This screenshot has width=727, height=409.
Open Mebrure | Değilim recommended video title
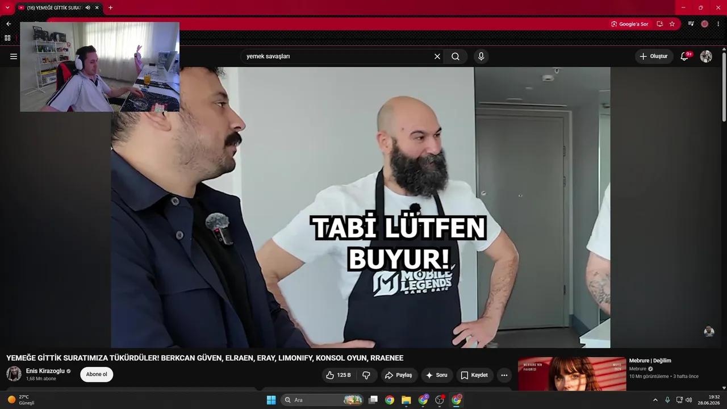click(x=650, y=361)
